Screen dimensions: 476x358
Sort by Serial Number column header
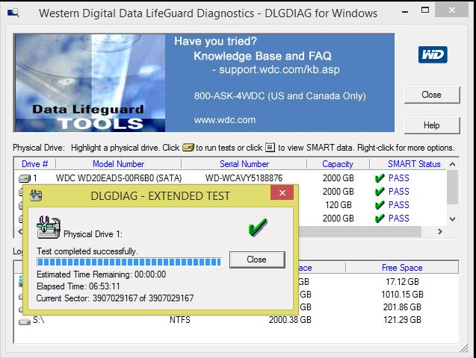pyautogui.click(x=244, y=164)
